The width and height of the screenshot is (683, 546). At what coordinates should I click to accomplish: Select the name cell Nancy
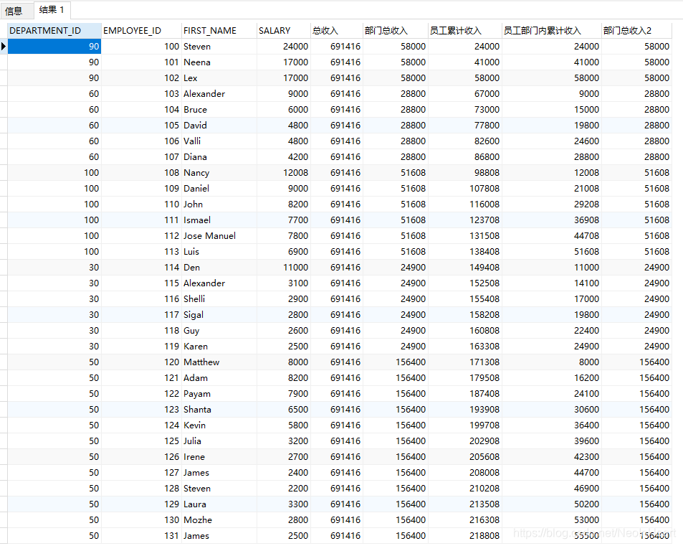(x=219, y=172)
